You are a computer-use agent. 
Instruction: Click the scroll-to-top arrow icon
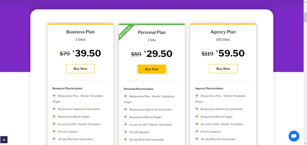(4, 140)
